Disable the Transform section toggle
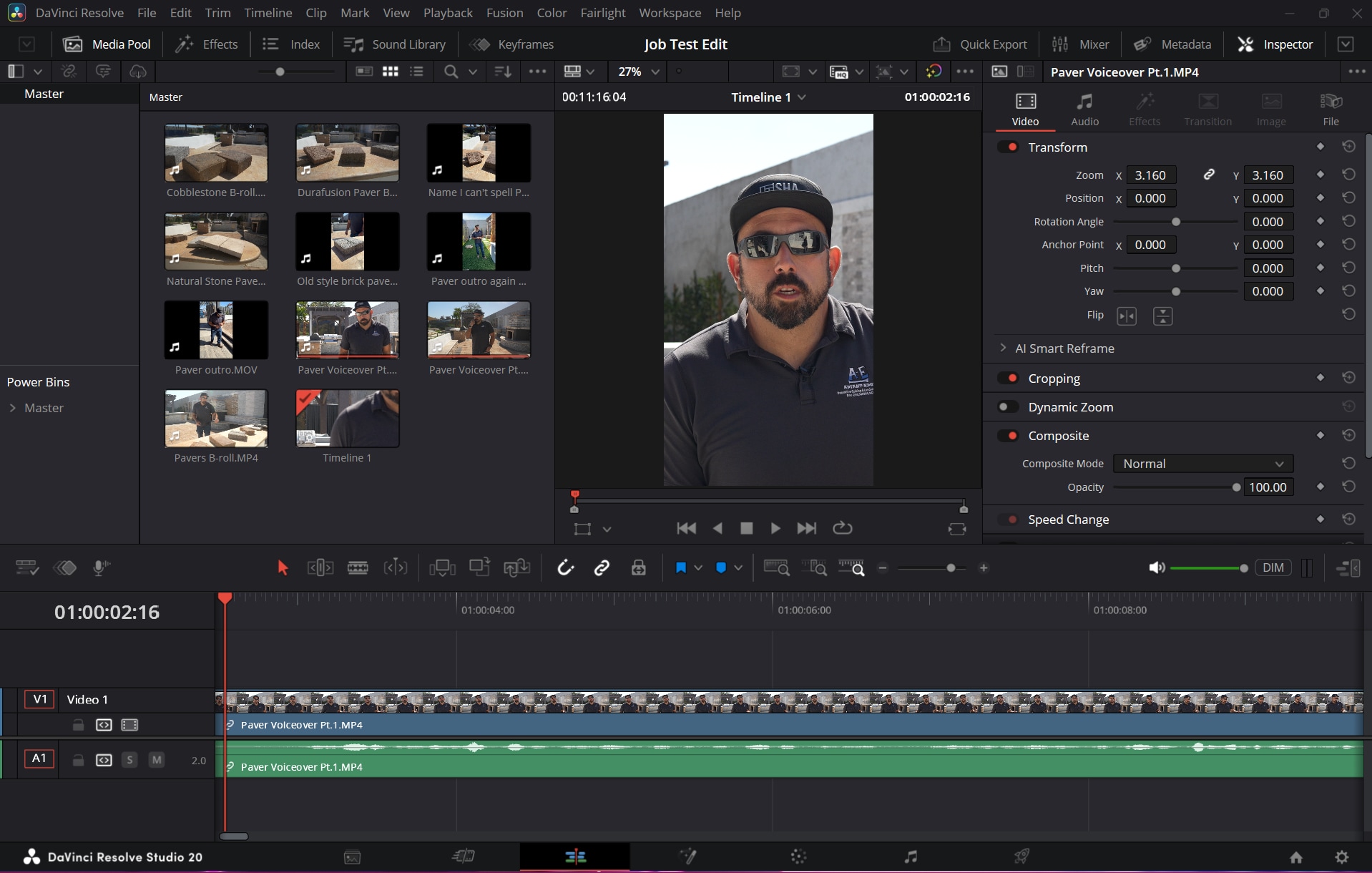The height and width of the screenshot is (873, 1372). tap(1009, 147)
